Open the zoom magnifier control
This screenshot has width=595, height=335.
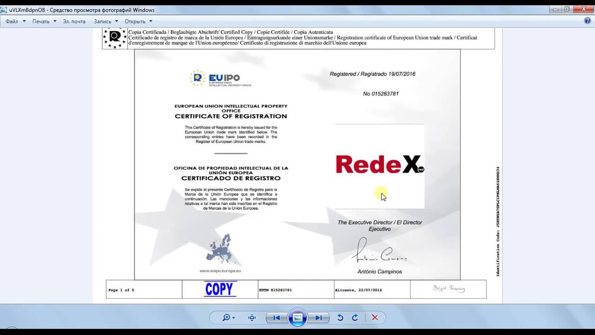[228, 318]
